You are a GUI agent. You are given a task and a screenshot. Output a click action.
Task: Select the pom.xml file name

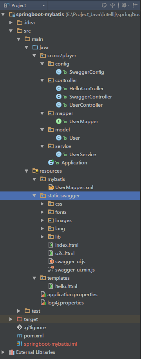(x=34, y=336)
